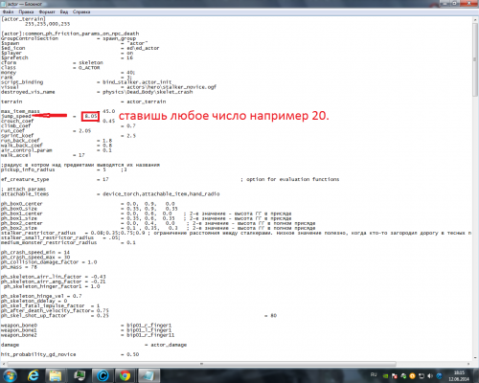Click the damage = actor_damage line
The height and width of the screenshot is (383, 479).
pos(94,345)
